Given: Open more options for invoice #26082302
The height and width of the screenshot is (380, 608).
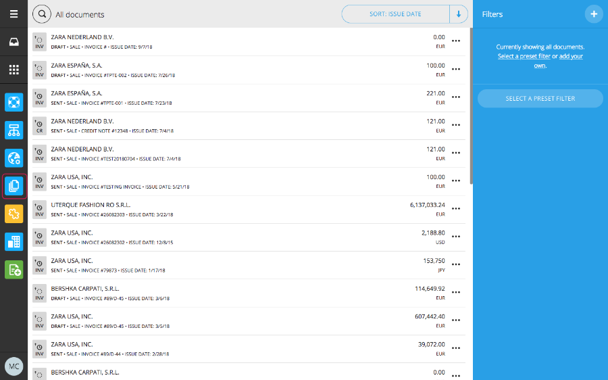Looking at the screenshot, I should point(456,237).
